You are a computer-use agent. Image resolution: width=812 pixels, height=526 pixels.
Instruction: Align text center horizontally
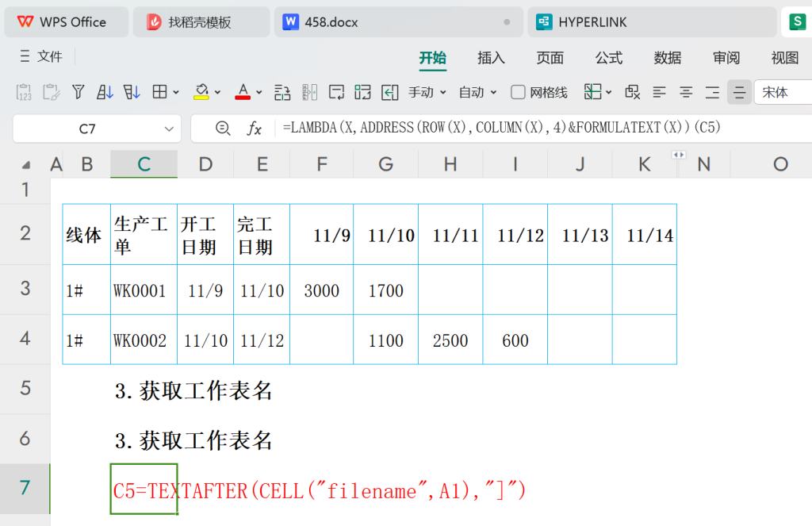686,92
